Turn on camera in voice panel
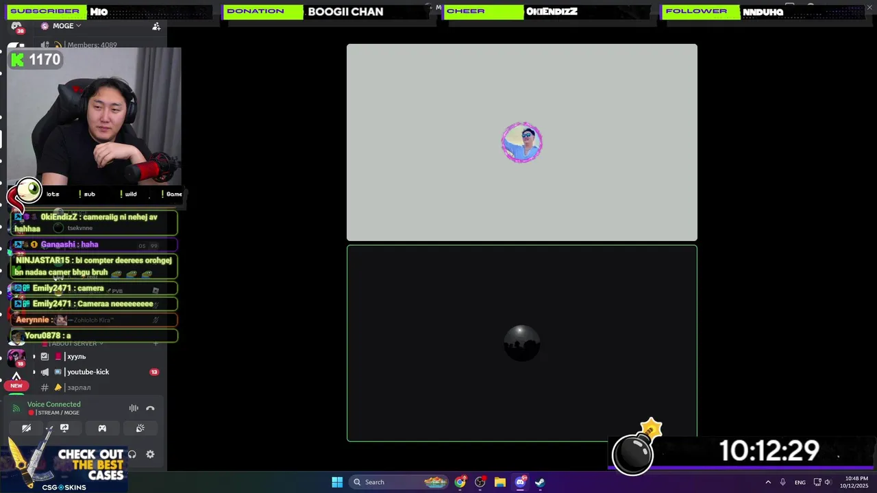Screen dimensions: 877x493 pos(26,428)
